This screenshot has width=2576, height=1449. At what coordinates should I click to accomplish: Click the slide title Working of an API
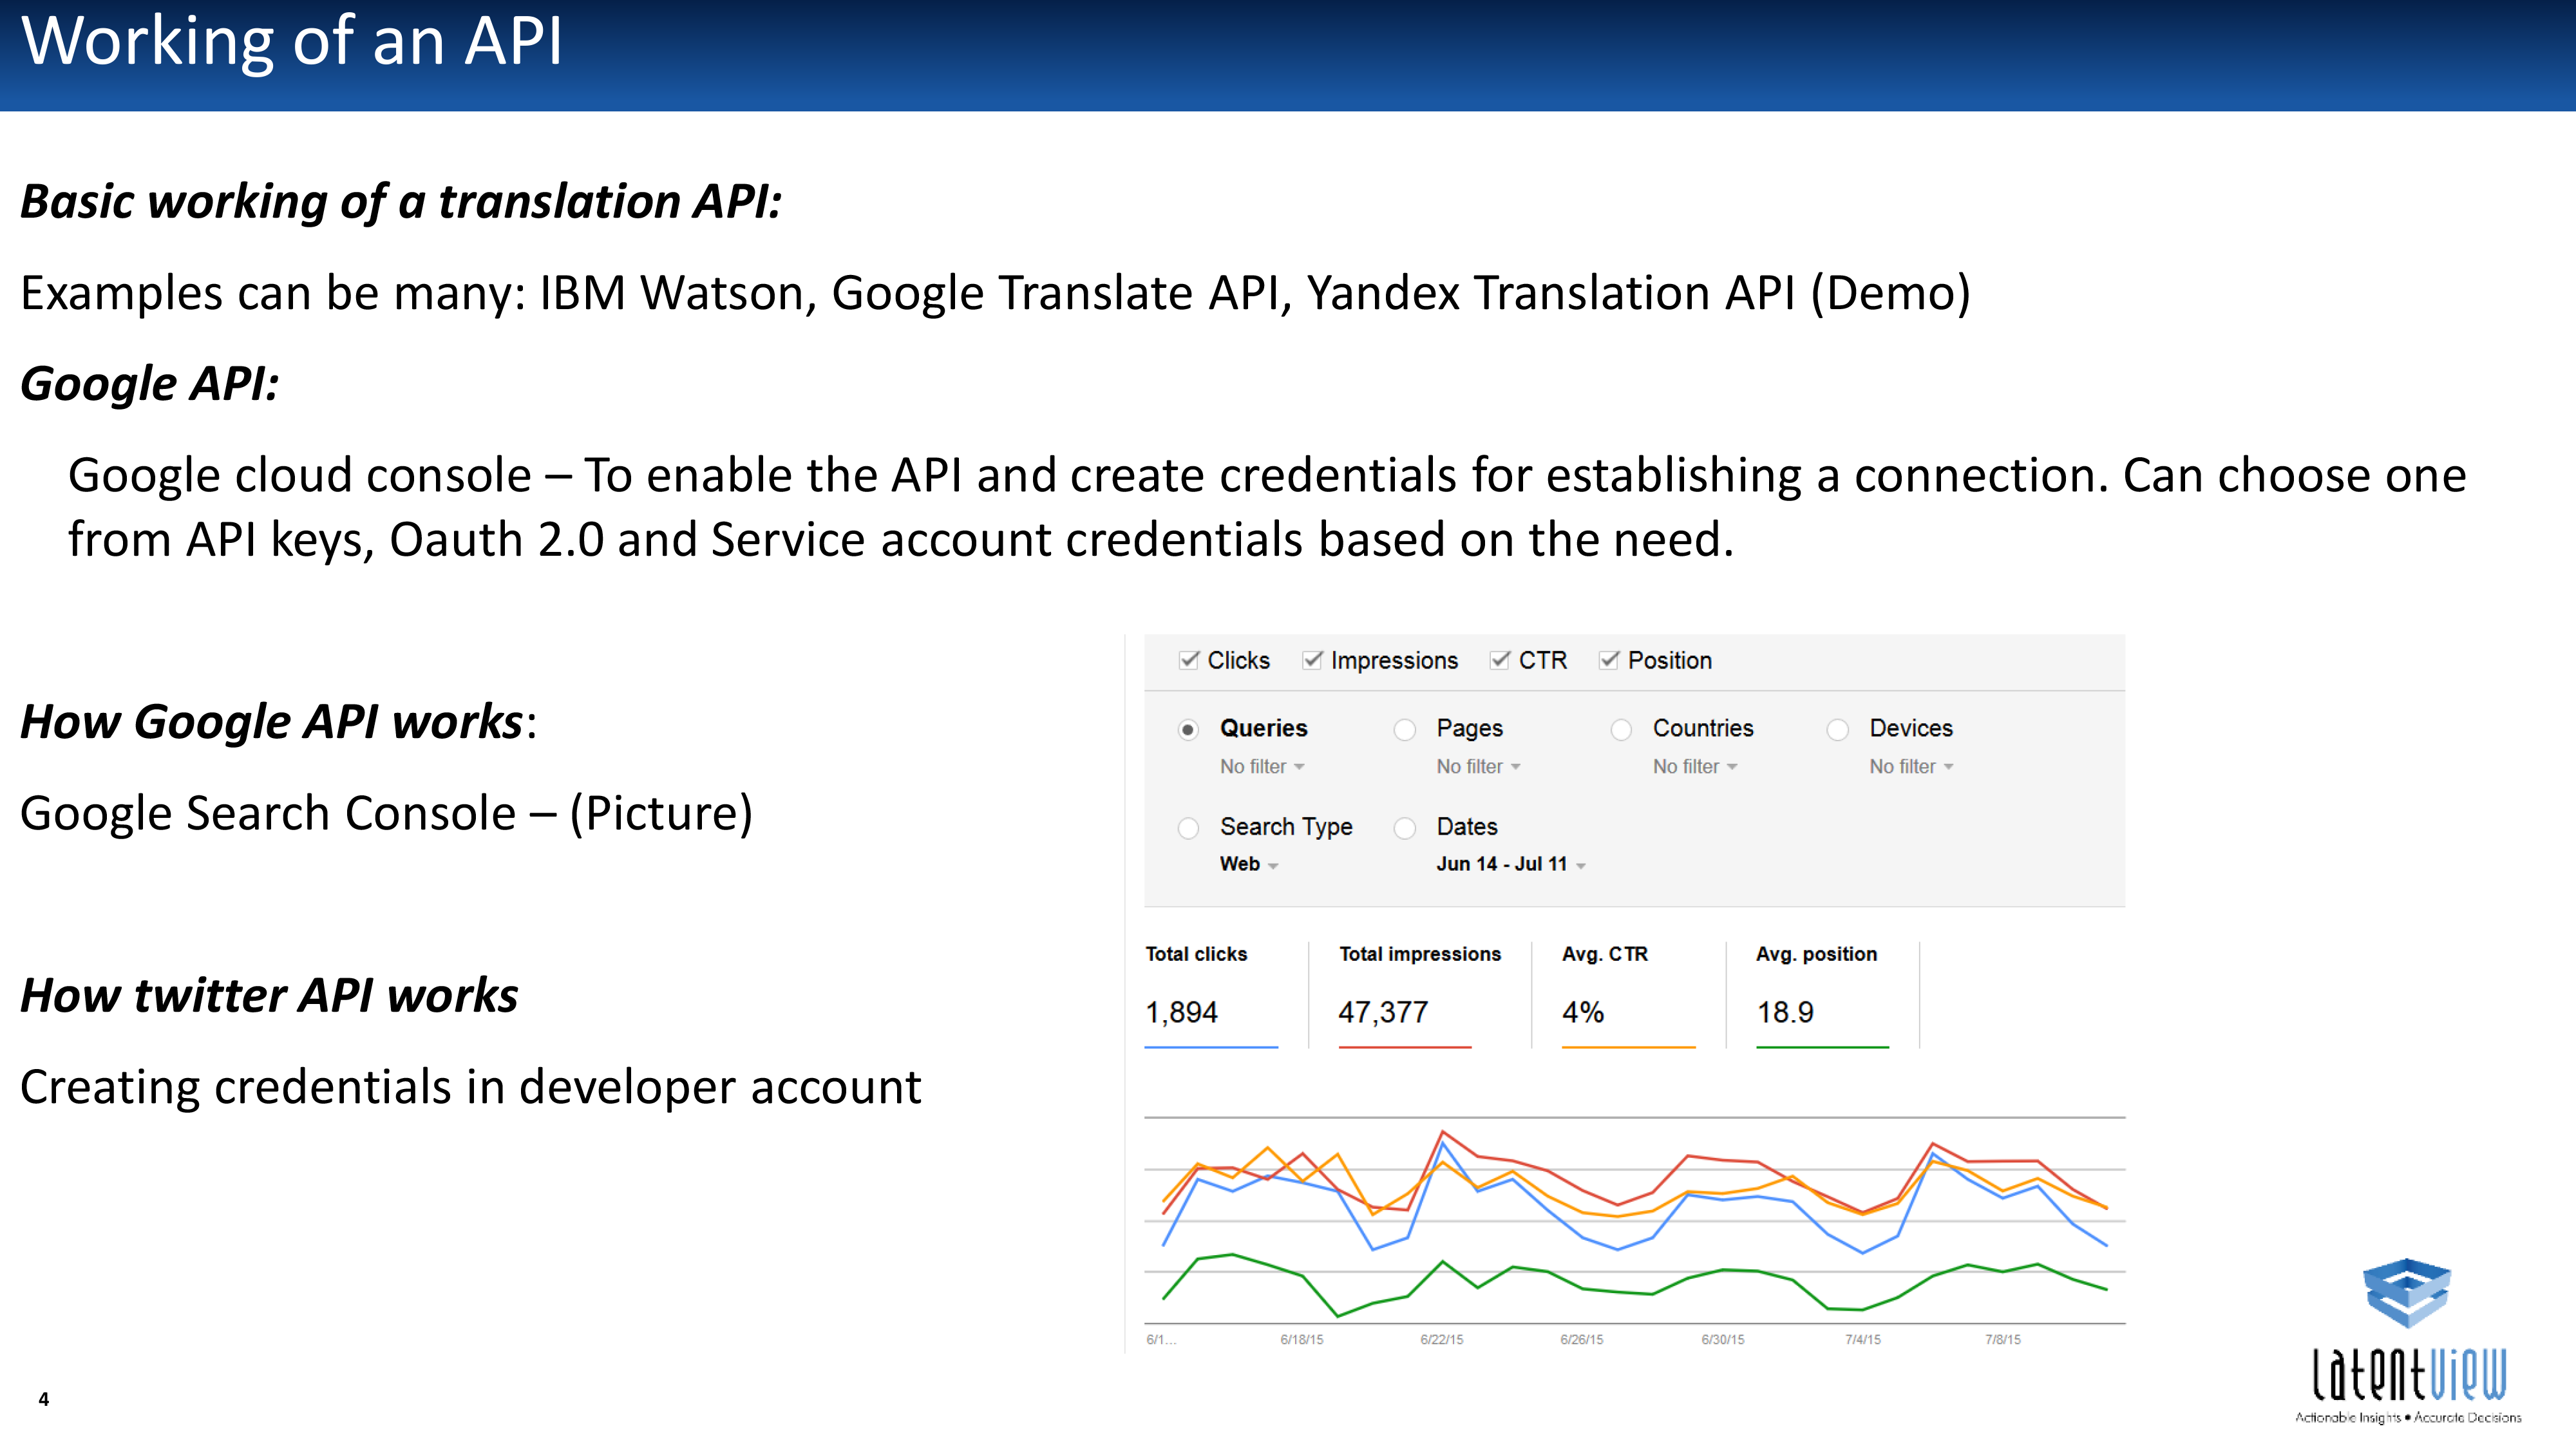coord(292,42)
